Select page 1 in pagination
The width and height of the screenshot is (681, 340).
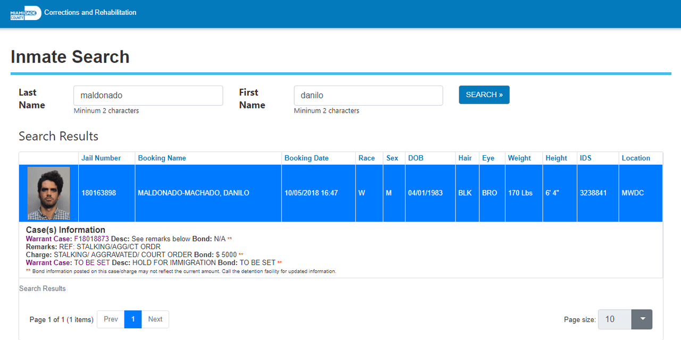(x=133, y=319)
